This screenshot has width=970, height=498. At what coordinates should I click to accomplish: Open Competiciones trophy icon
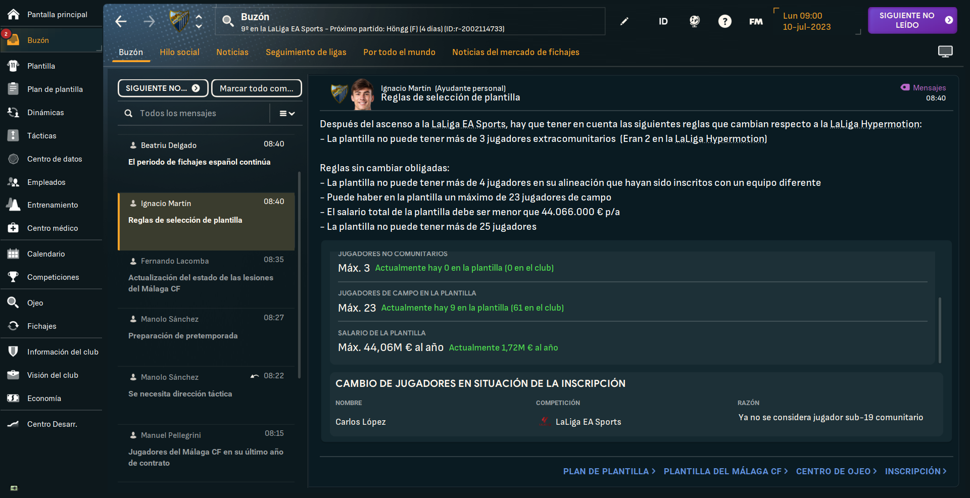[14, 277]
